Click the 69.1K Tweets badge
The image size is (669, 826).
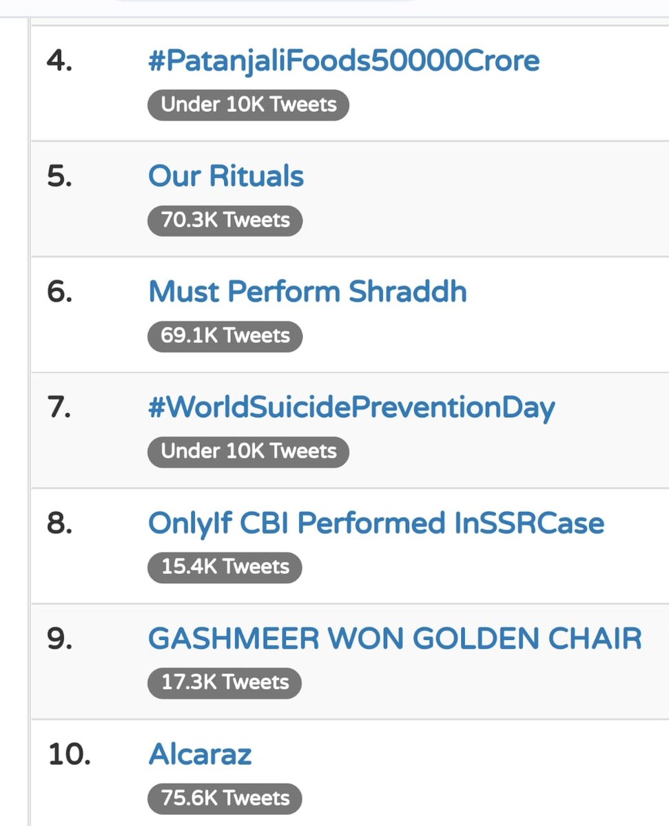click(225, 336)
